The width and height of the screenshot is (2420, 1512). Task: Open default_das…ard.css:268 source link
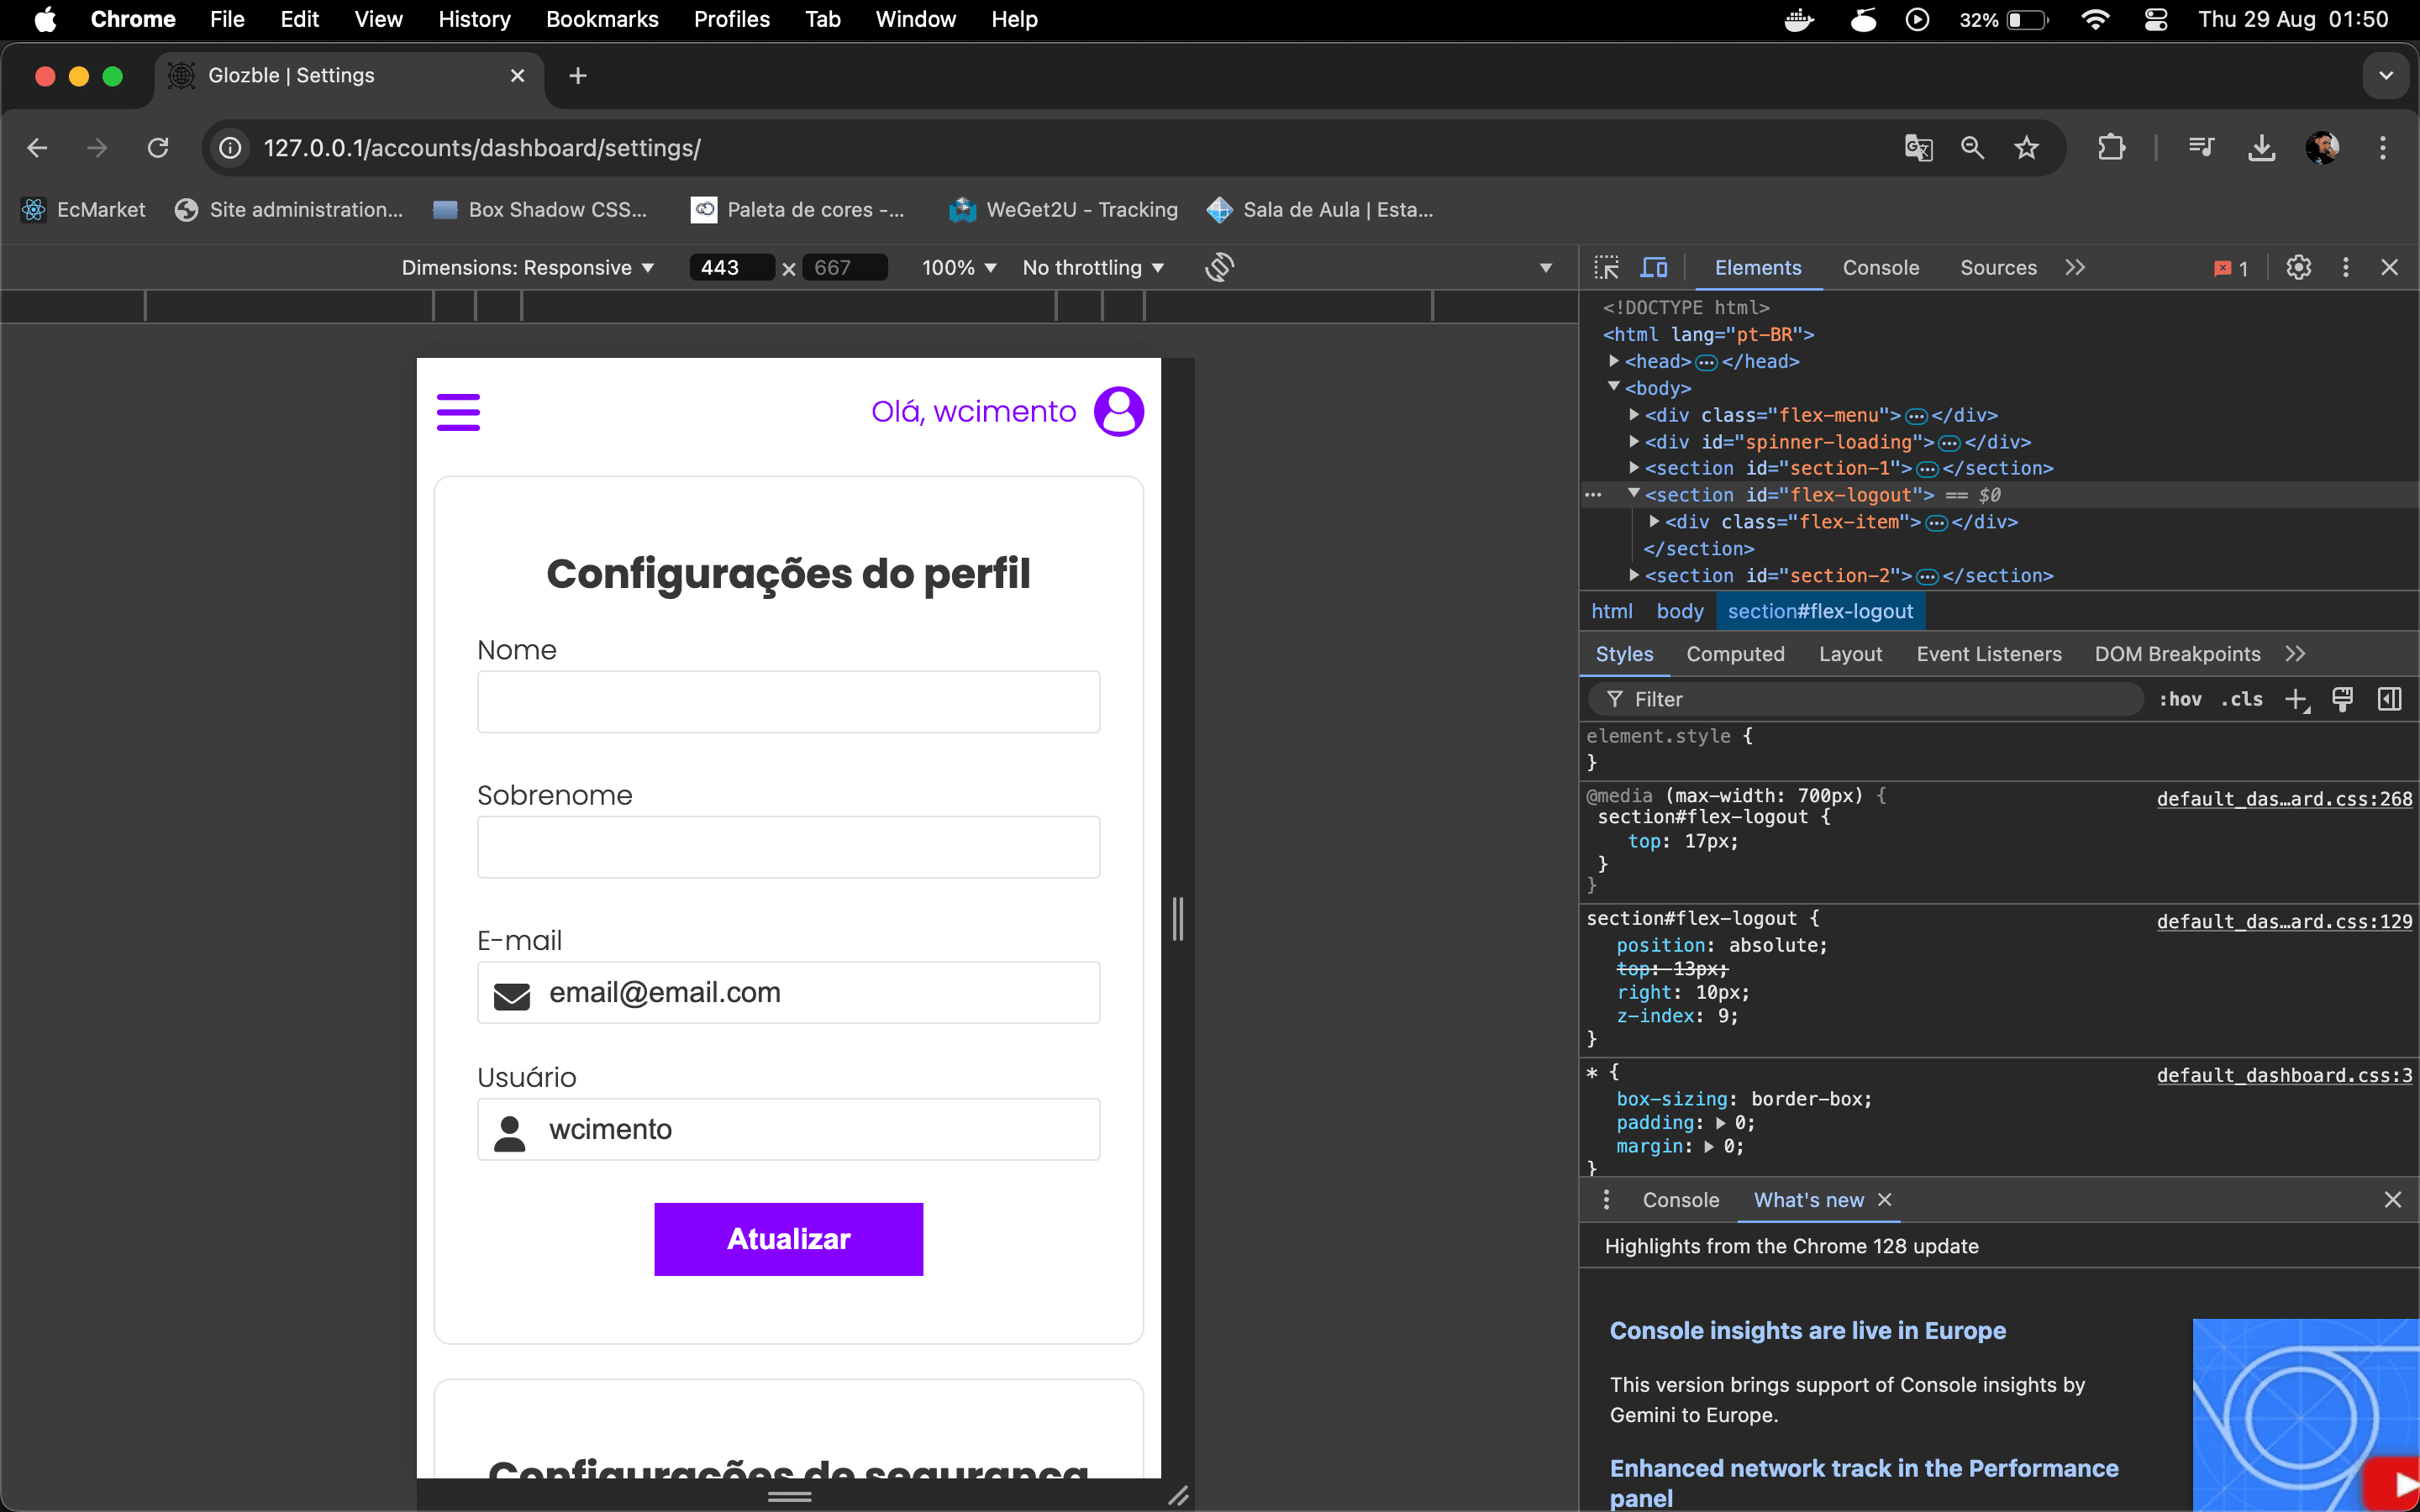coord(2284,798)
